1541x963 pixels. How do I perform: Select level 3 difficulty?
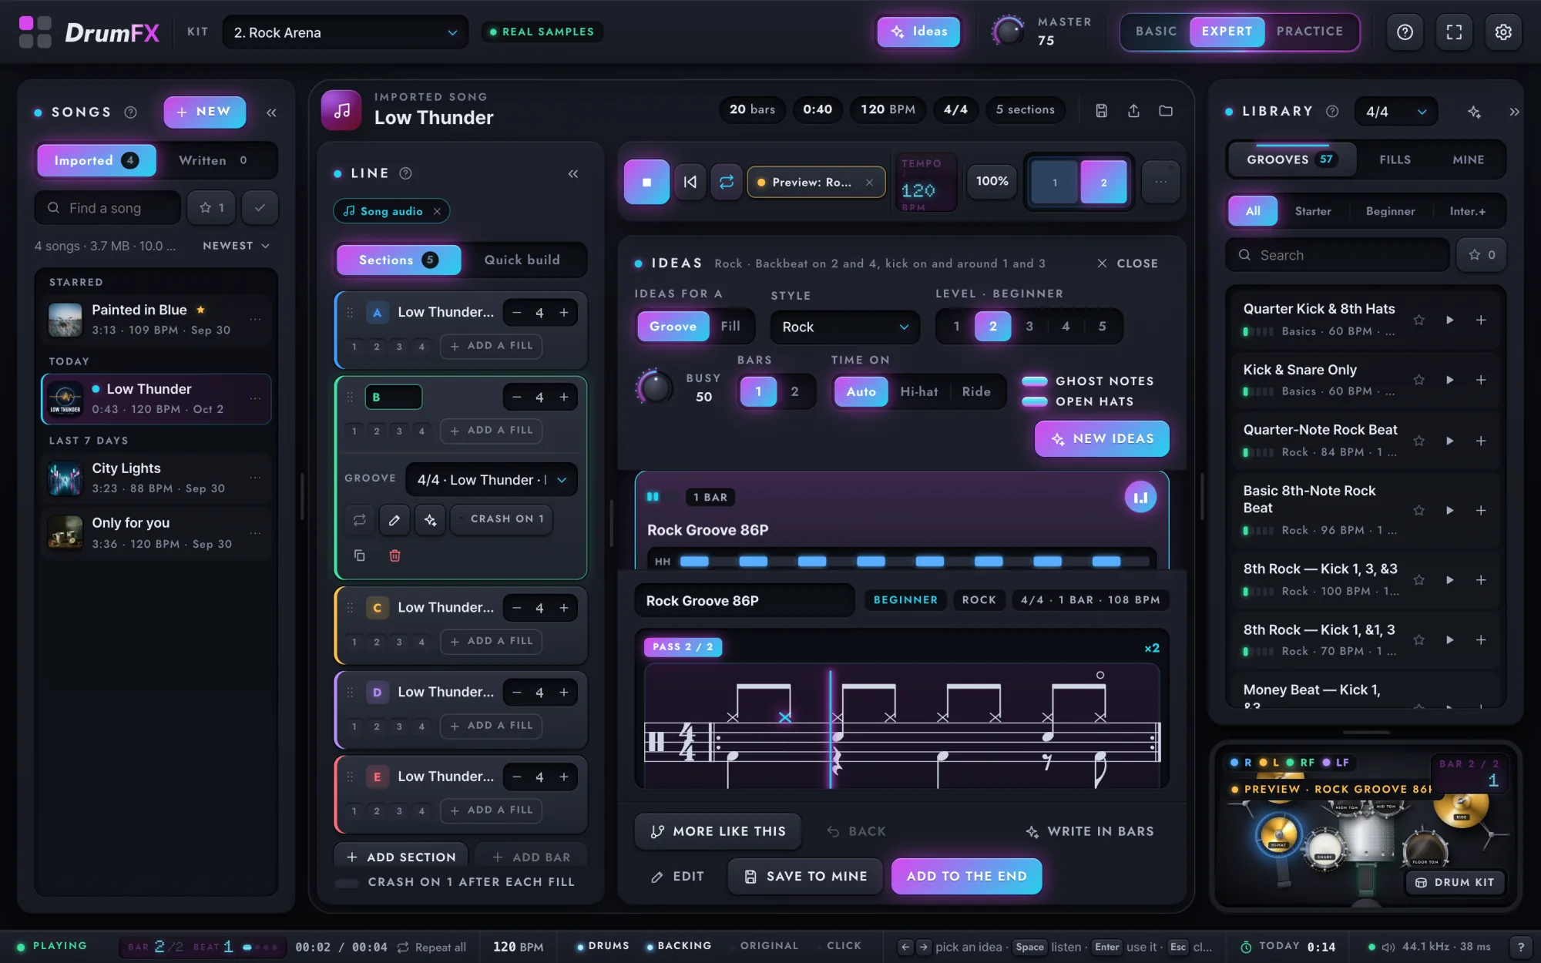[x=1029, y=327]
